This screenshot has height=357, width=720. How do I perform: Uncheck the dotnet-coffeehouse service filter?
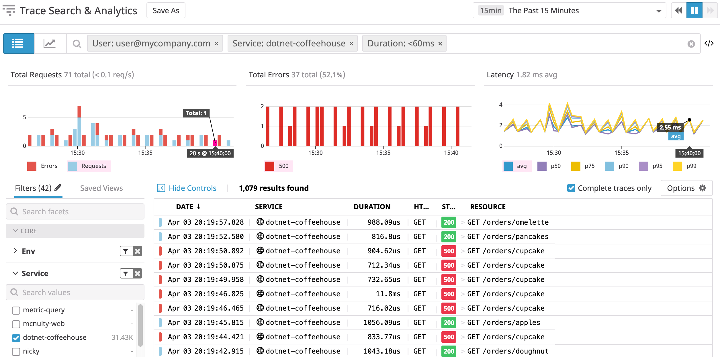pos(15,338)
